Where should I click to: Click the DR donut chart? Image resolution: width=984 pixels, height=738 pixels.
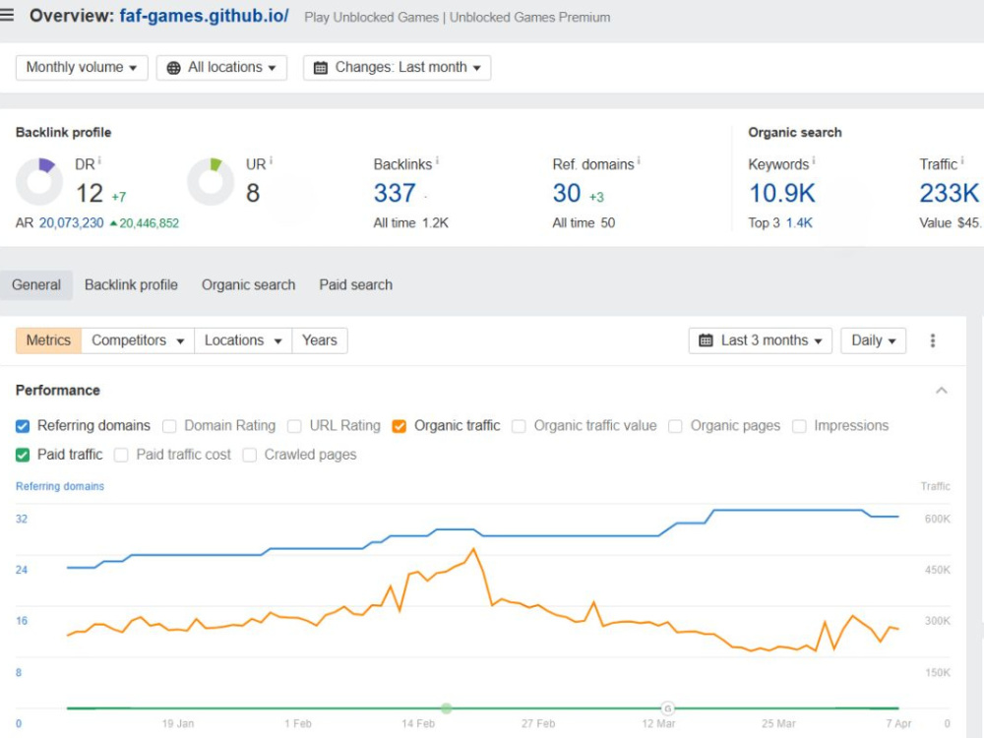[39, 182]
